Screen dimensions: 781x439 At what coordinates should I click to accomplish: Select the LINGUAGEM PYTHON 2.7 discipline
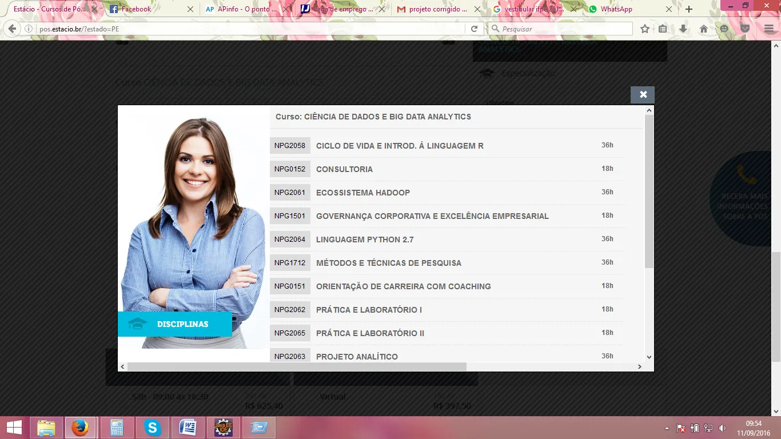pyautogui.click(x=365, y=240)
